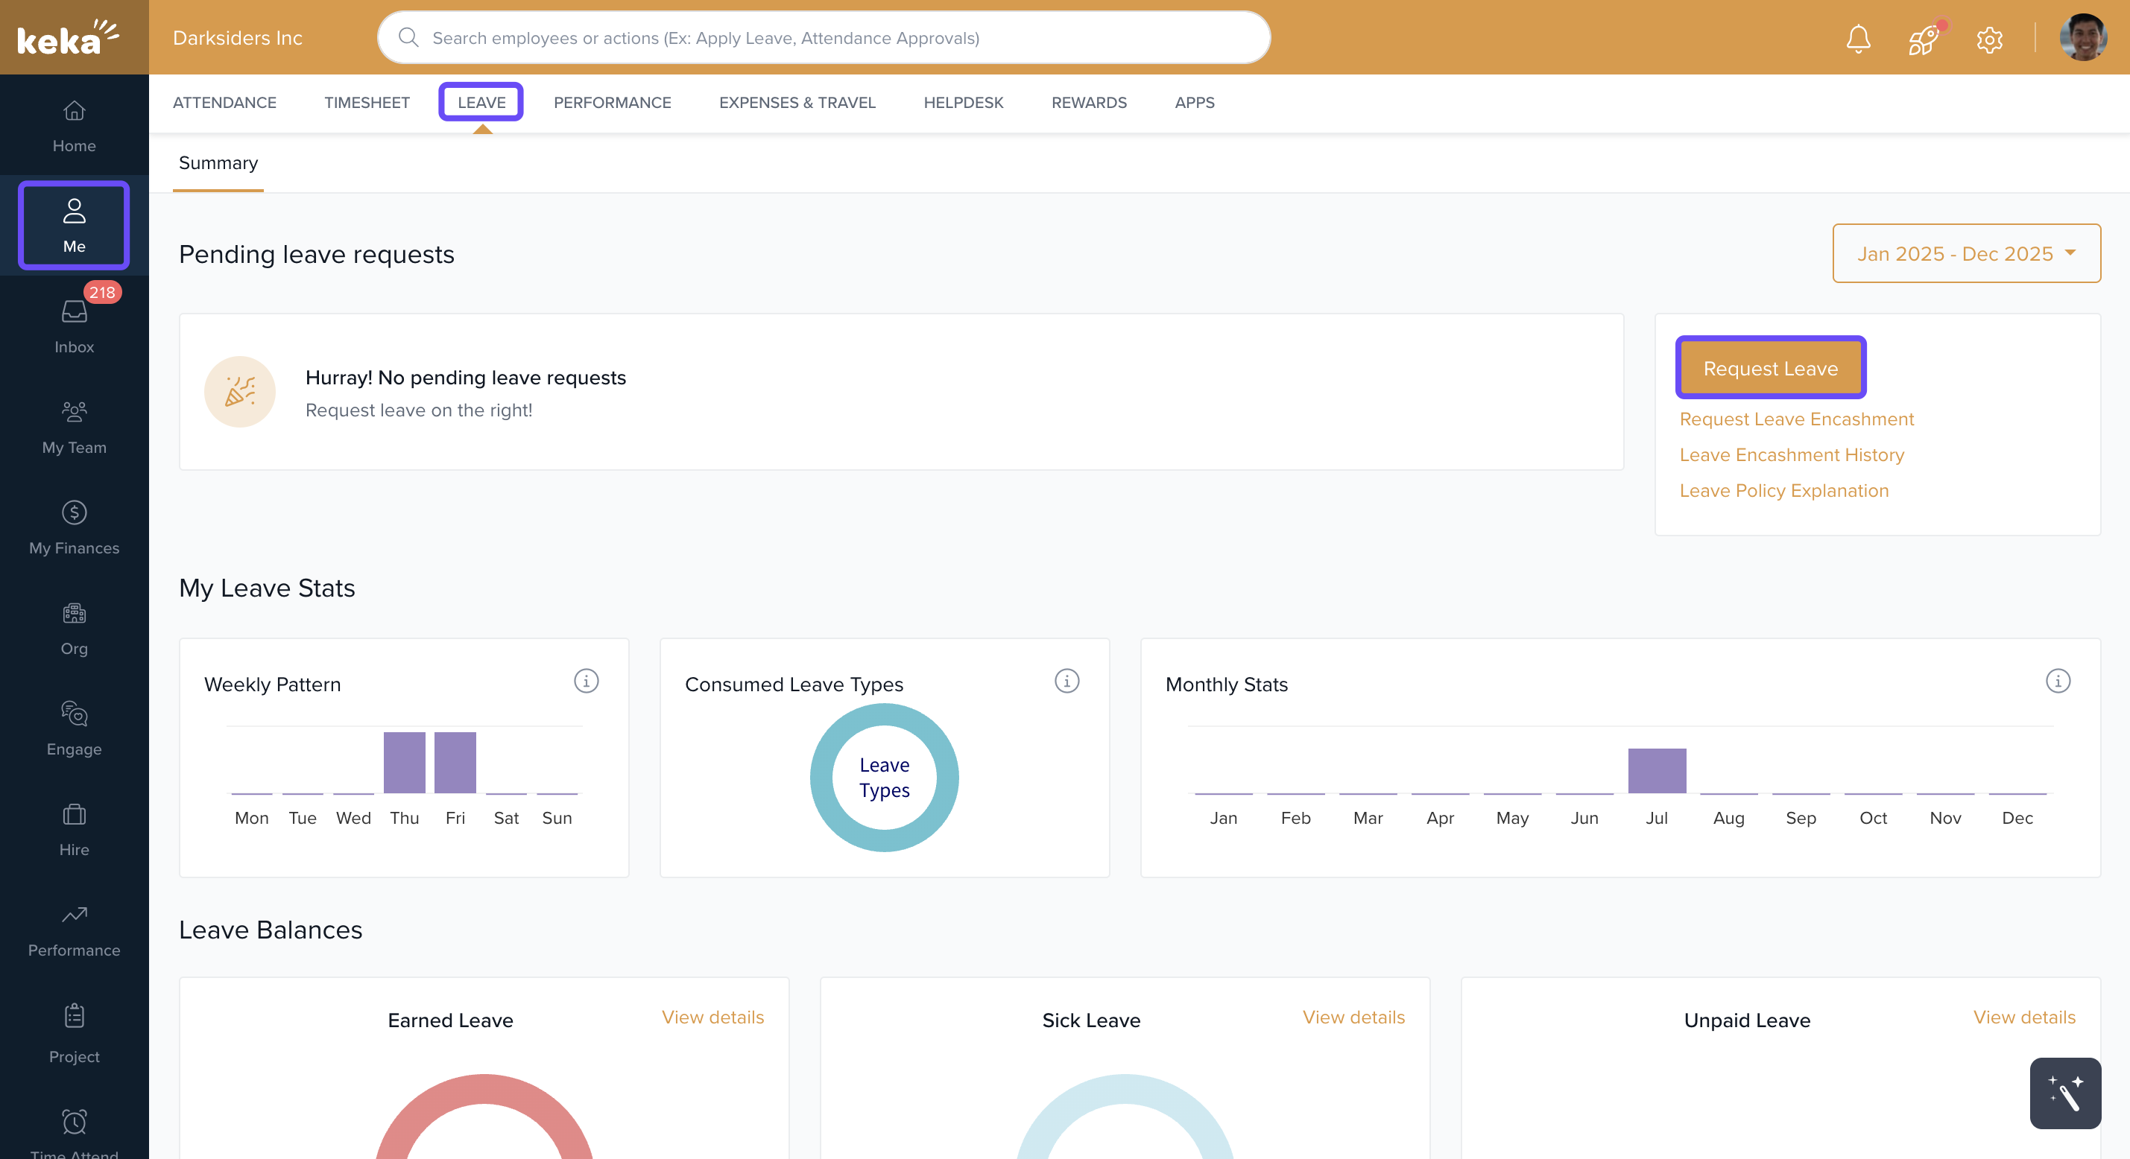View details for Earned Leave
This screenshot has width=2130, height=1159.
[x=712, y=1017]
